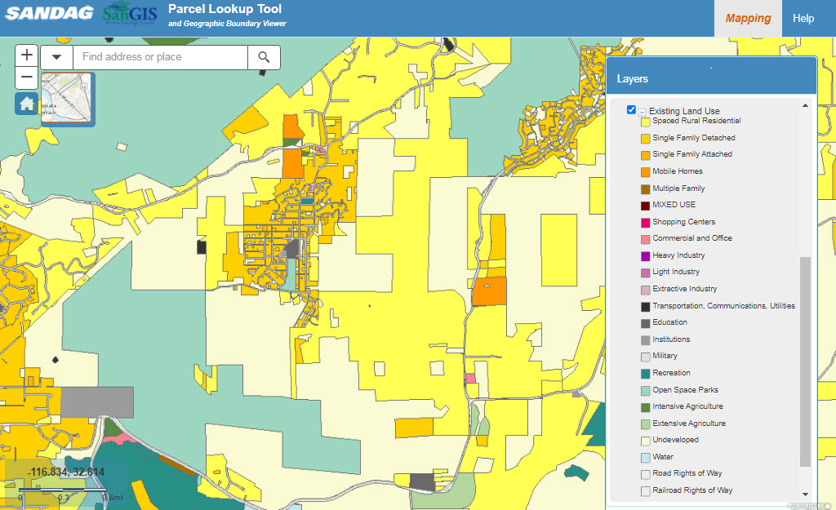Click the Recreation legend color swatch
The height and width of the screenshot is (510, 836).
pyautogui.click(x=645, y=374)
